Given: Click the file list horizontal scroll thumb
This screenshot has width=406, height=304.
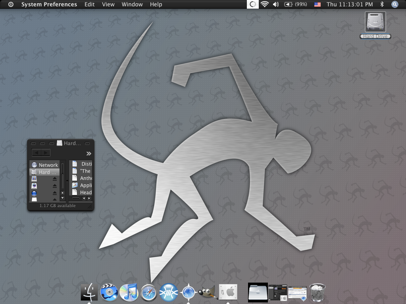Looking at the screenshot, I should click(x=76, y=198).
